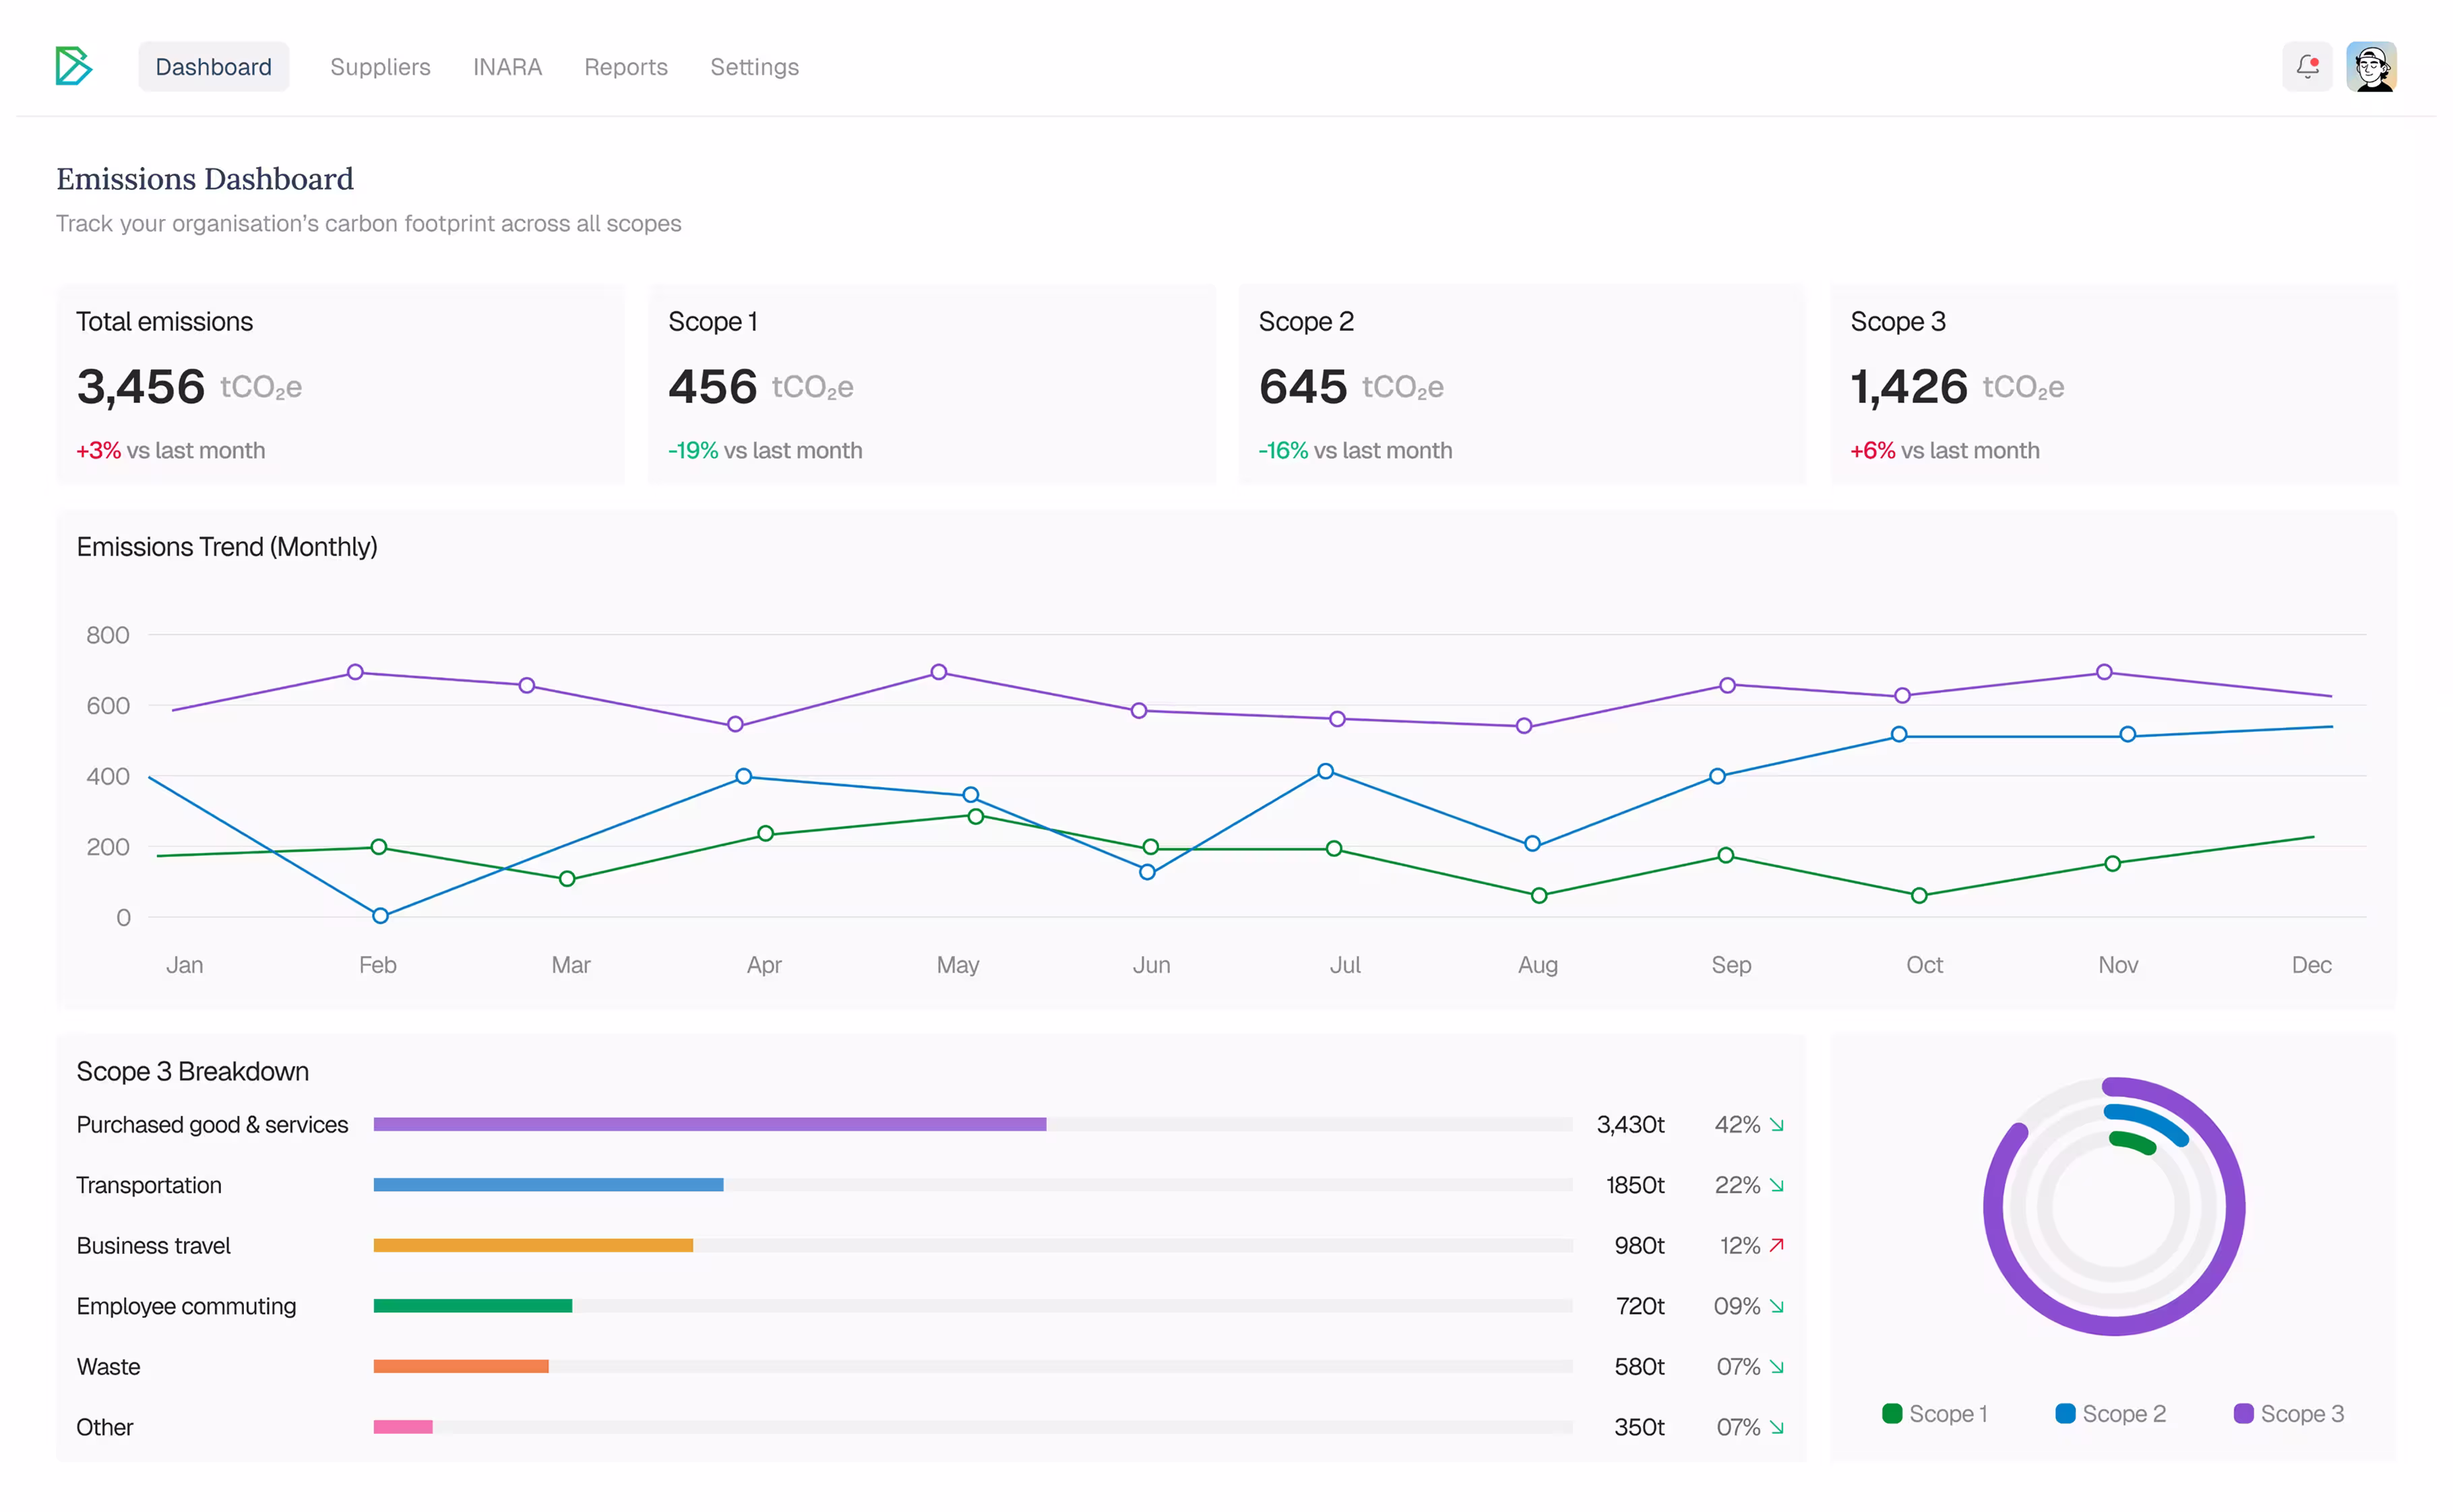Screen dimensions: 2453x1512
Task: Click the 'Waste' row label
Action: (108, 1366)
